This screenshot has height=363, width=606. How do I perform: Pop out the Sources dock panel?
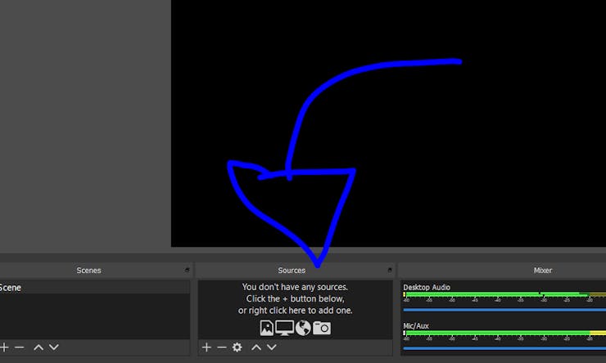point(389,270)
